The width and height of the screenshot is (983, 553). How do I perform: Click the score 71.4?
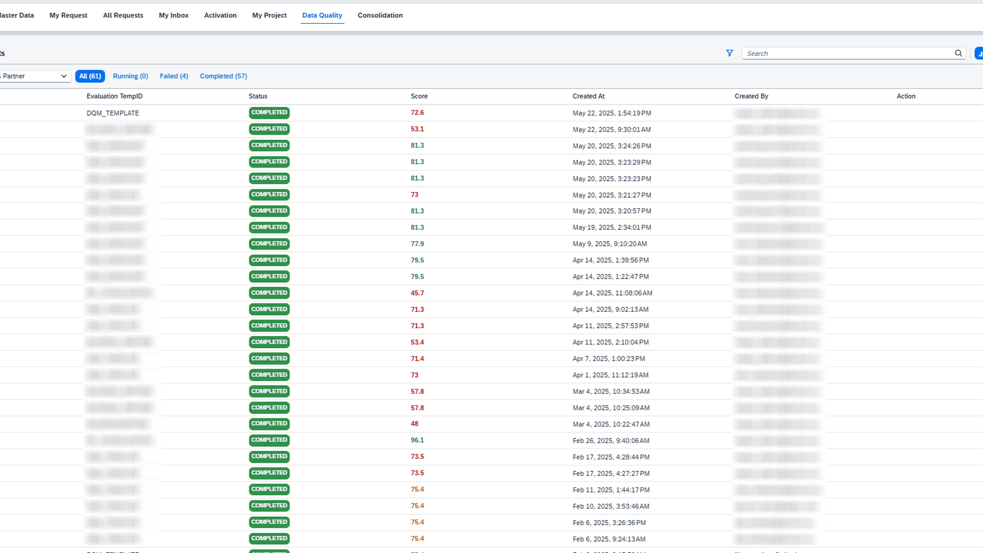[x=417, y=358]
